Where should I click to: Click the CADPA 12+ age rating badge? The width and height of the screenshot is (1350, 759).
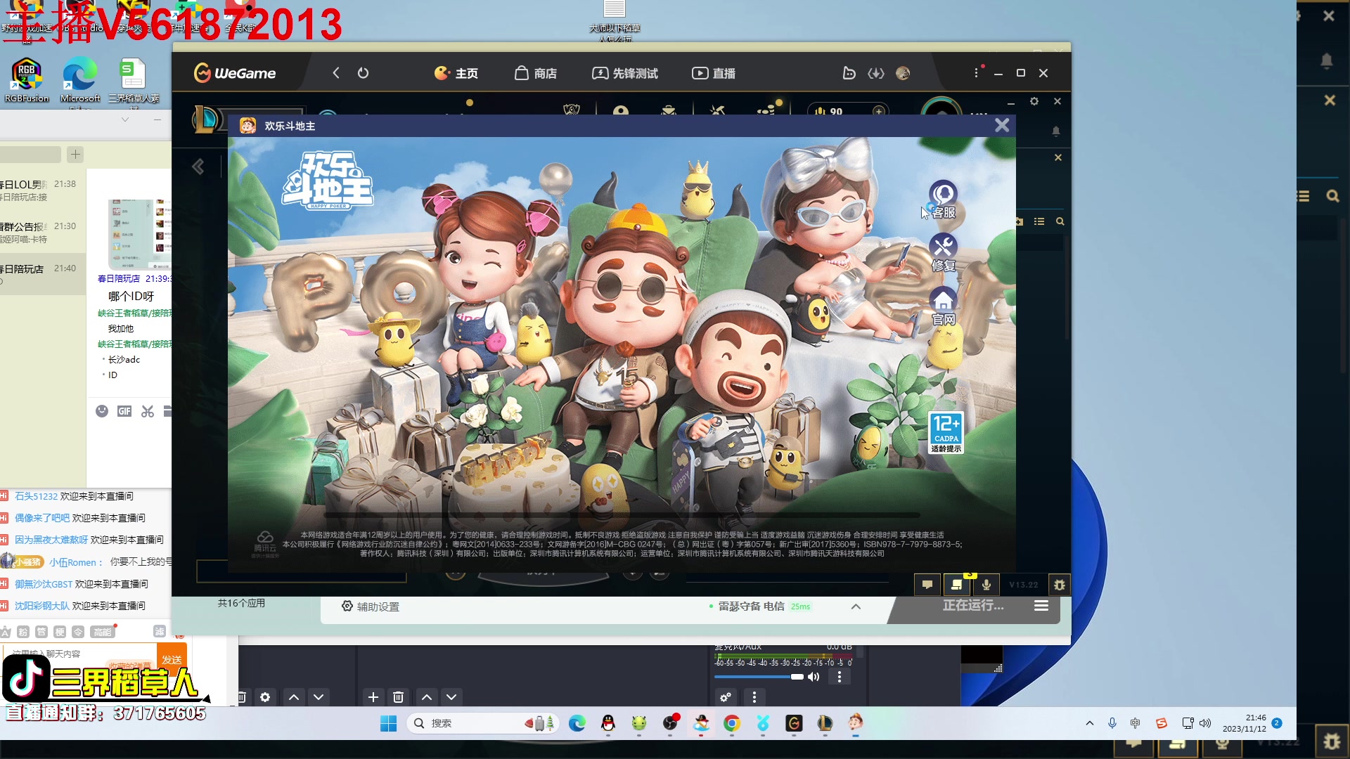click(x=946, y=432)
